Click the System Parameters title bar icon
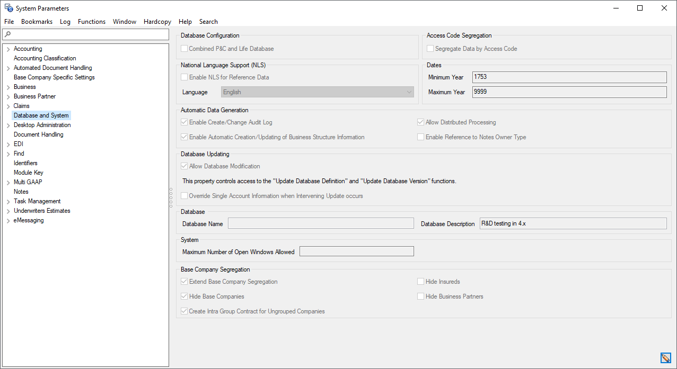Image resolution: width=677 pixels, height=369 pixels. [x=7, y=8]
